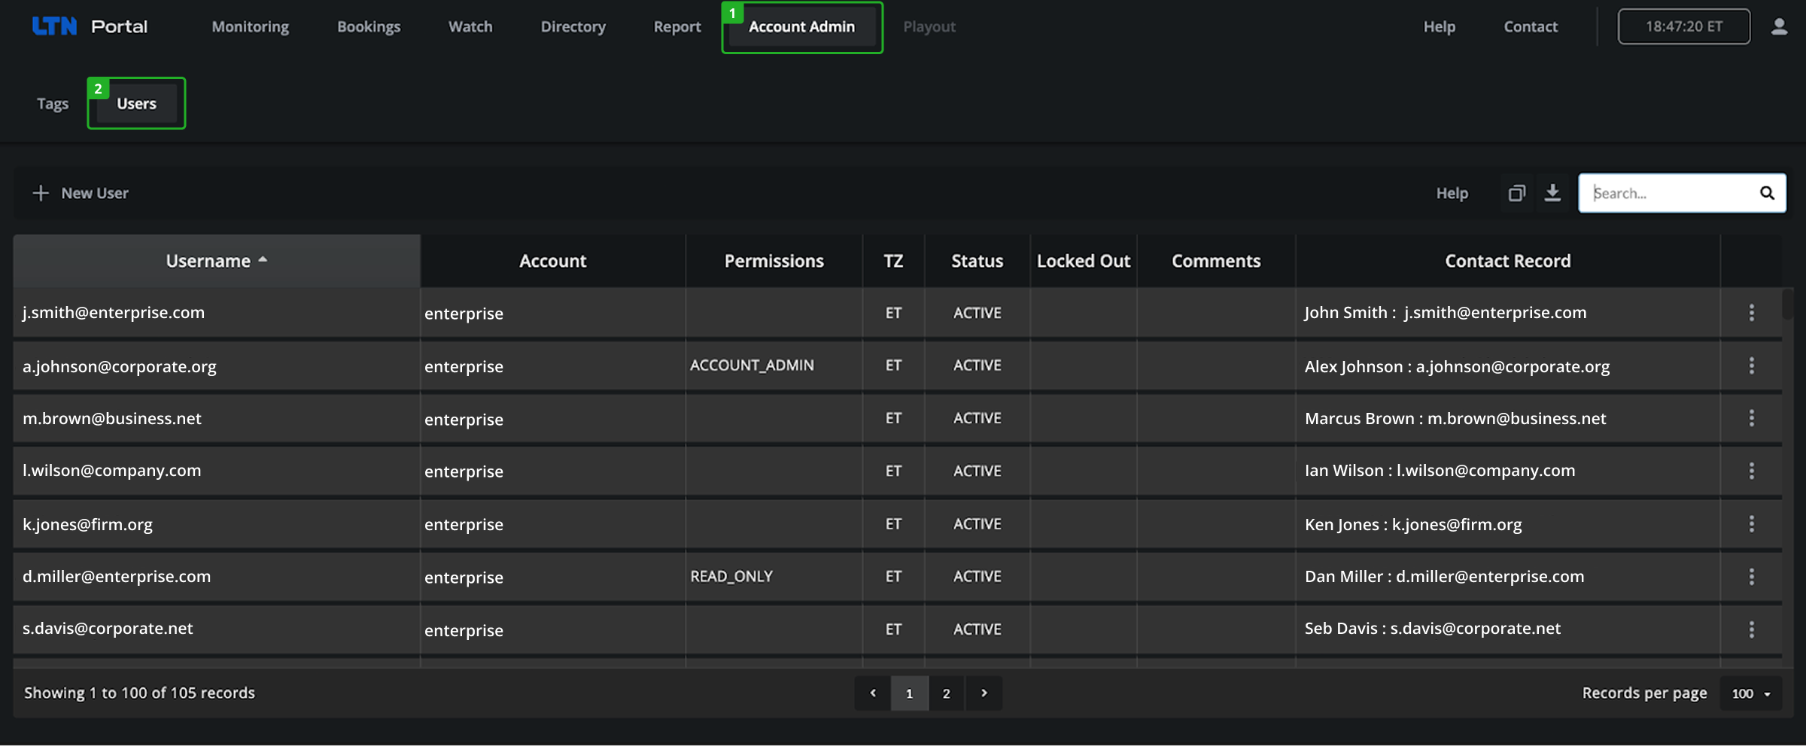The width and height of the screenshot is (1806, 746).
Task: Switch to the Tags tab
Action: tap(52, 103)
